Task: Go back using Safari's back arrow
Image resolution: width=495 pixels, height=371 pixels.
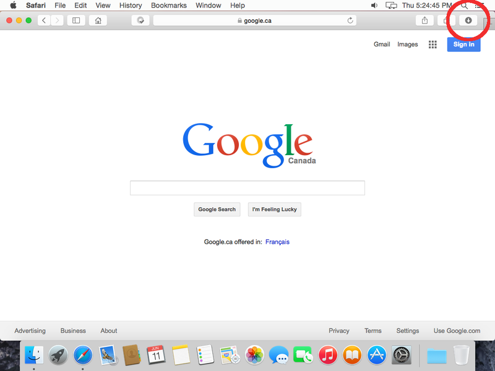Action: pos(44,20)
